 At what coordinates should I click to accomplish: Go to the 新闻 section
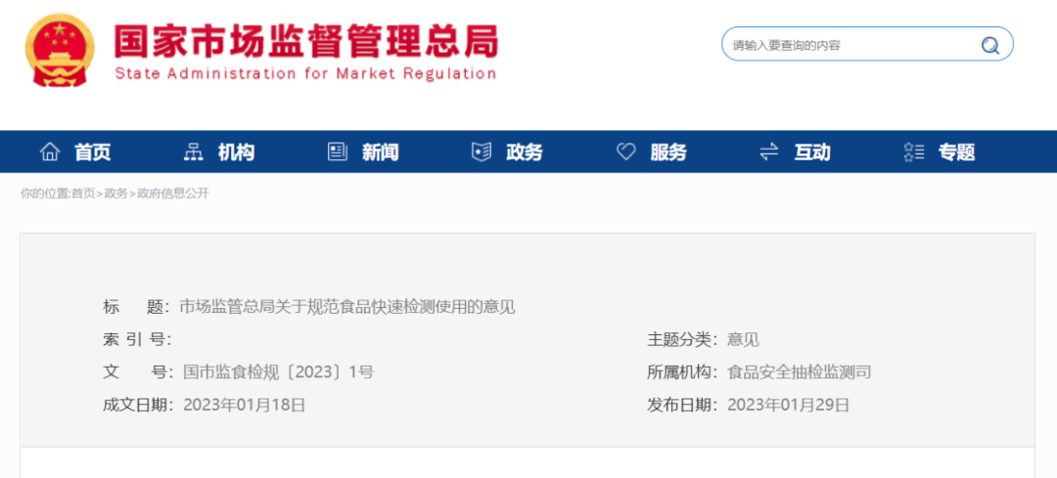[380, 152]
